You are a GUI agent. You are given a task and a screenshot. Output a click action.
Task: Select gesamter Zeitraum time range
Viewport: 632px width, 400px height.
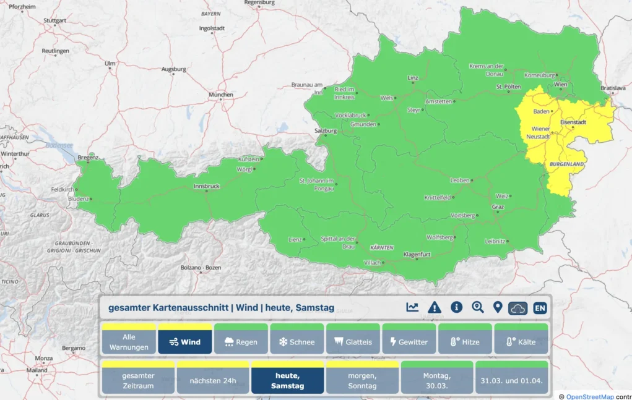point(138,378)
